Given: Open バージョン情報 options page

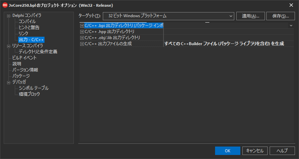Looking at the screenshot, I should tap(25, 70).
